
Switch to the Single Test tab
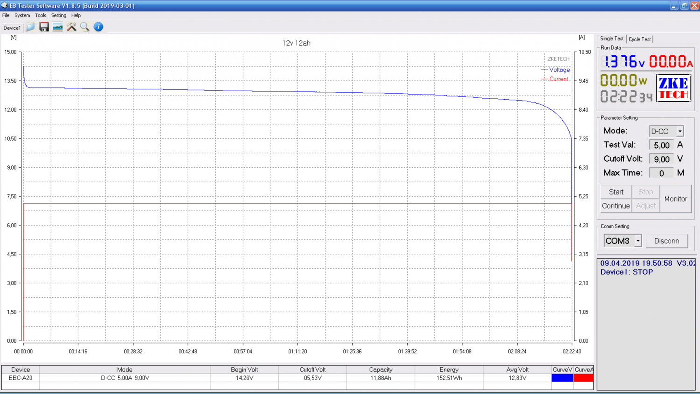click(612, 39)
